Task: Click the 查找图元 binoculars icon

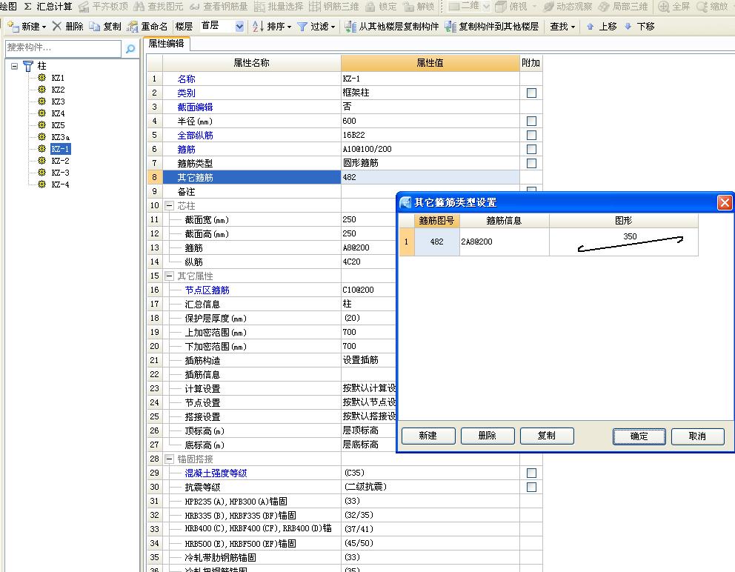Action: [x=139, y=7]
